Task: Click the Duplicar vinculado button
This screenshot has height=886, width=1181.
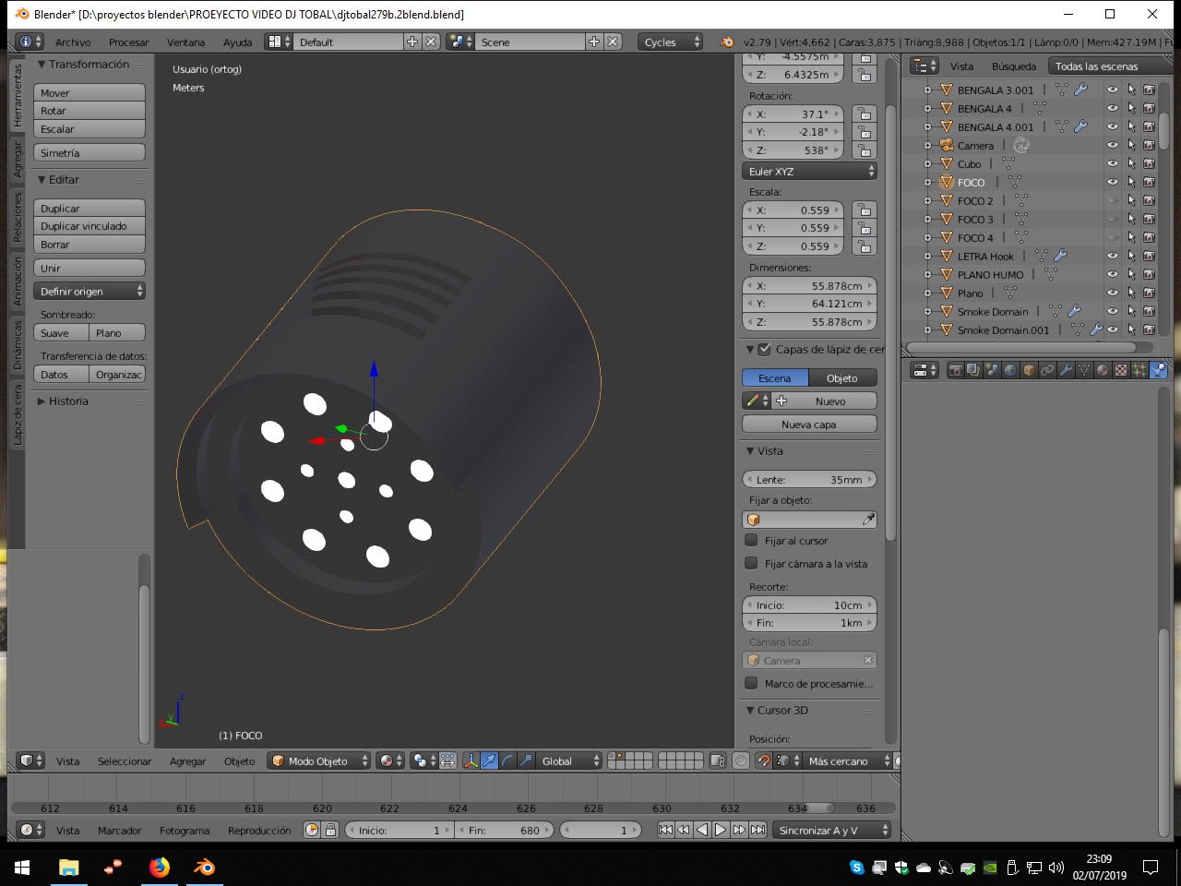Action: (89, 227)
